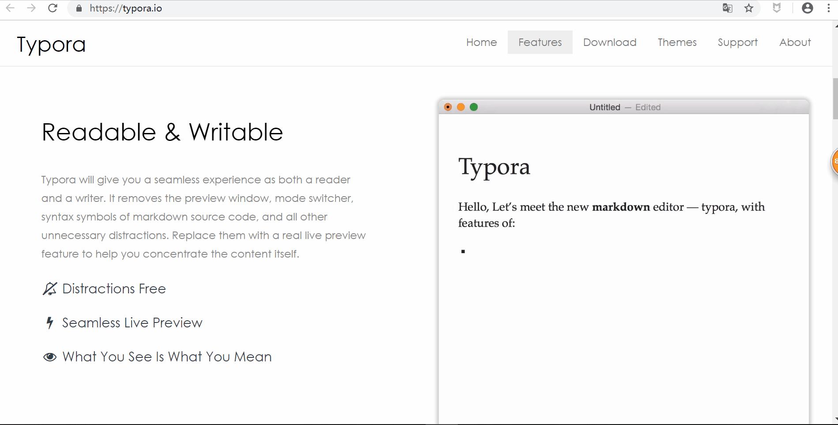
Task: Open the Chrome three-dot menu
Action: pos(828,8)
